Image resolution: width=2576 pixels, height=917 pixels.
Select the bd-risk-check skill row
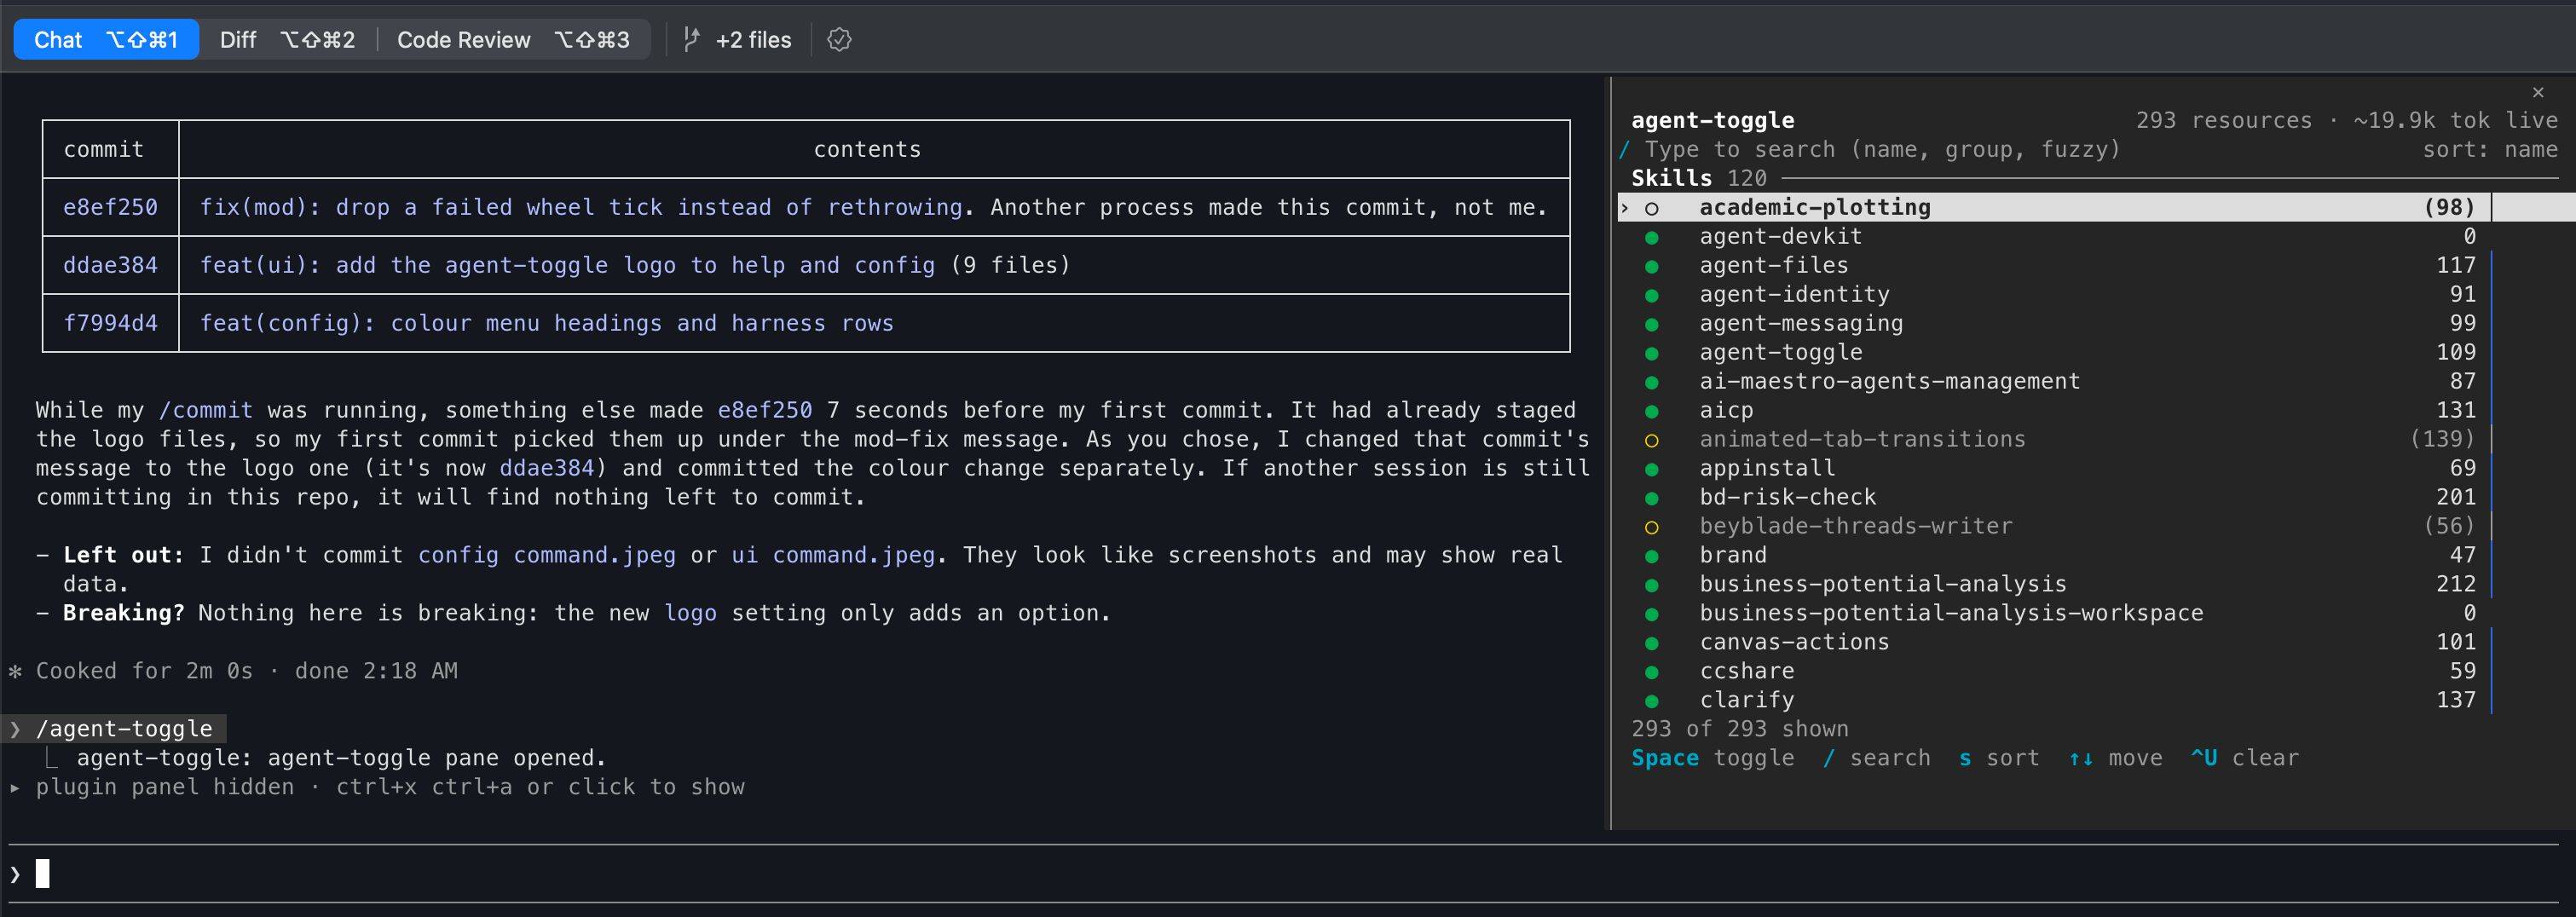click(x=2055, y=497)
